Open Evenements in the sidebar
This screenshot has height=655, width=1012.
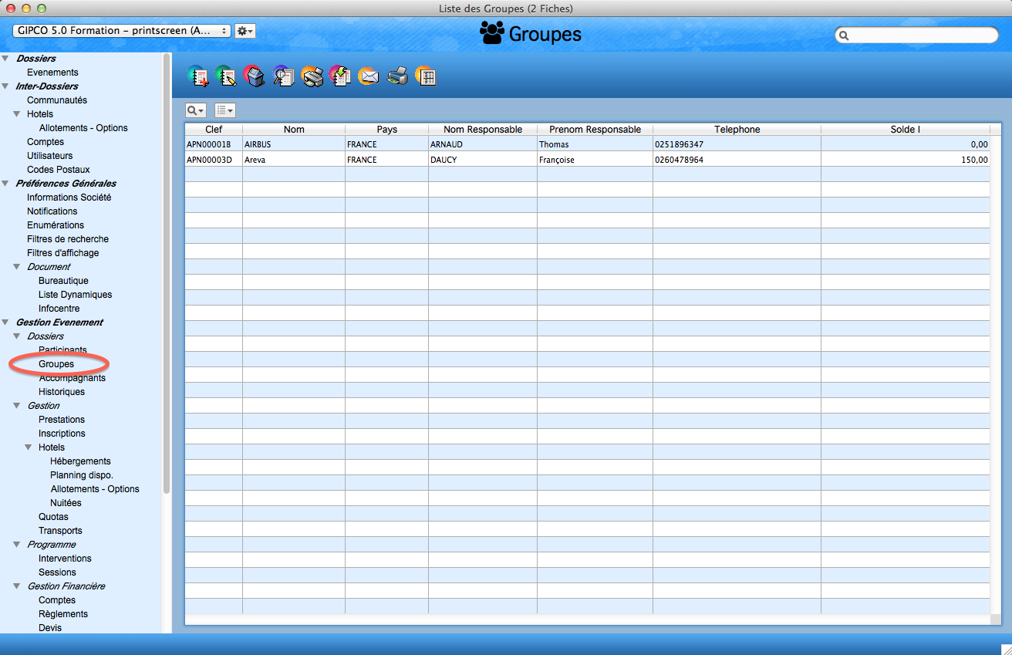(52, 73)
